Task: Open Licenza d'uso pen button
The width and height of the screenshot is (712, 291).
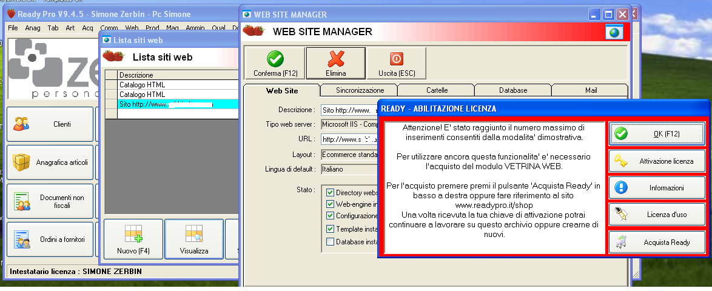Action: [657, 214]
